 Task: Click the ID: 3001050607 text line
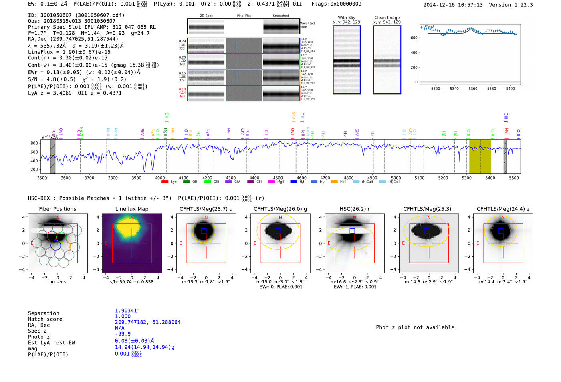coord(76,15)
